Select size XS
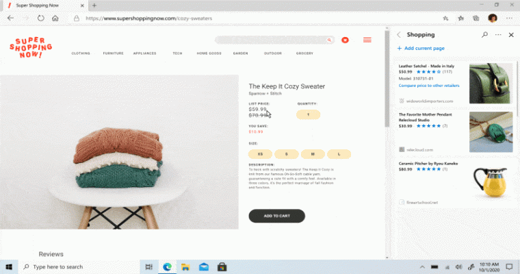The image size is (520, 274). tap(260, 154)
